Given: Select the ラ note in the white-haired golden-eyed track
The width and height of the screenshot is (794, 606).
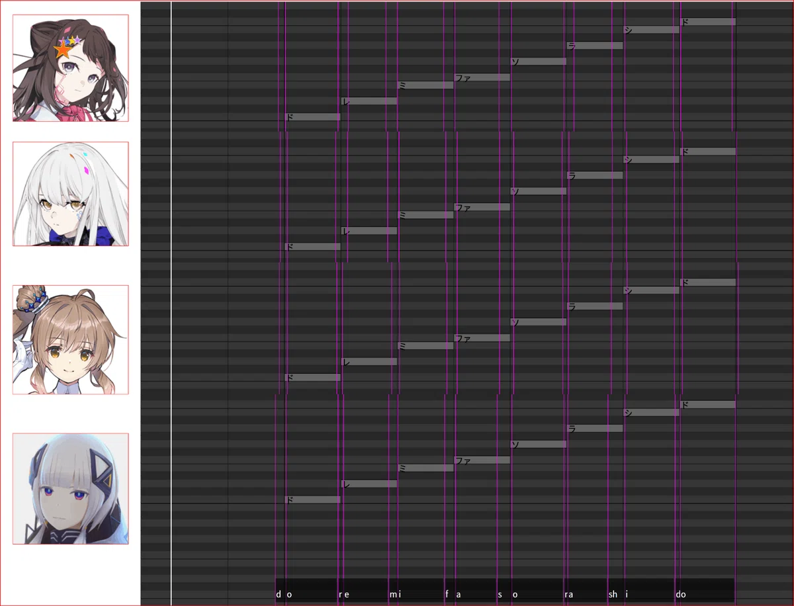Looking at the screenshot, I should [595, 175].
